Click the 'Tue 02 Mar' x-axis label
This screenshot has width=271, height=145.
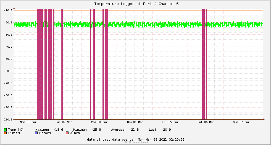pos(64,122)
